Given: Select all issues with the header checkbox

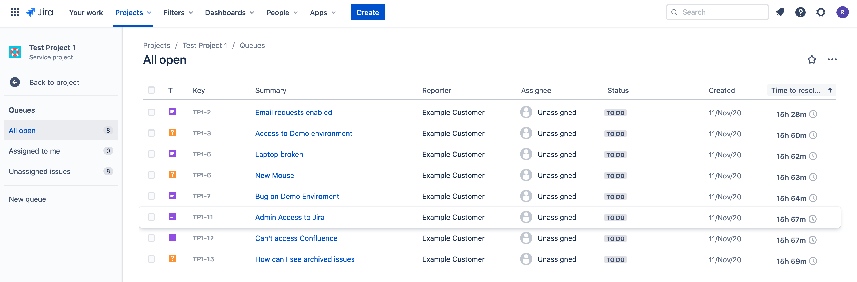Looking at the screenshot, I should click(x=151, y=90).
